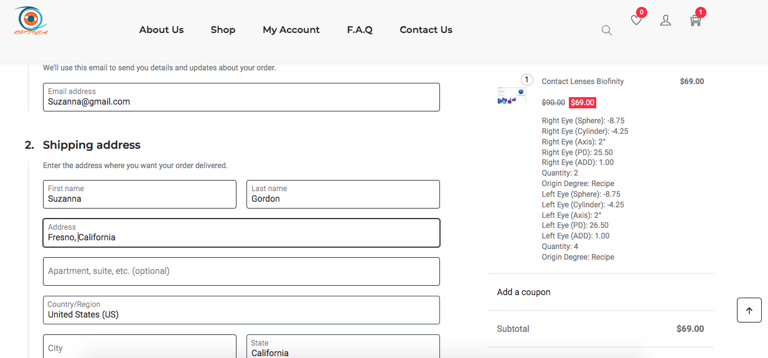
Task: Open My Account menu item
Action: (x=291, y=30)
